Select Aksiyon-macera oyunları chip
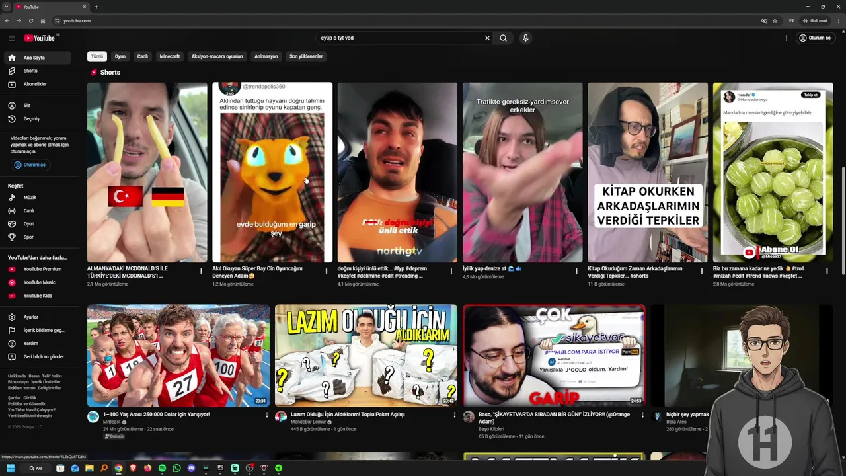Viewport: 846px width, 476px height. [217, 56]
